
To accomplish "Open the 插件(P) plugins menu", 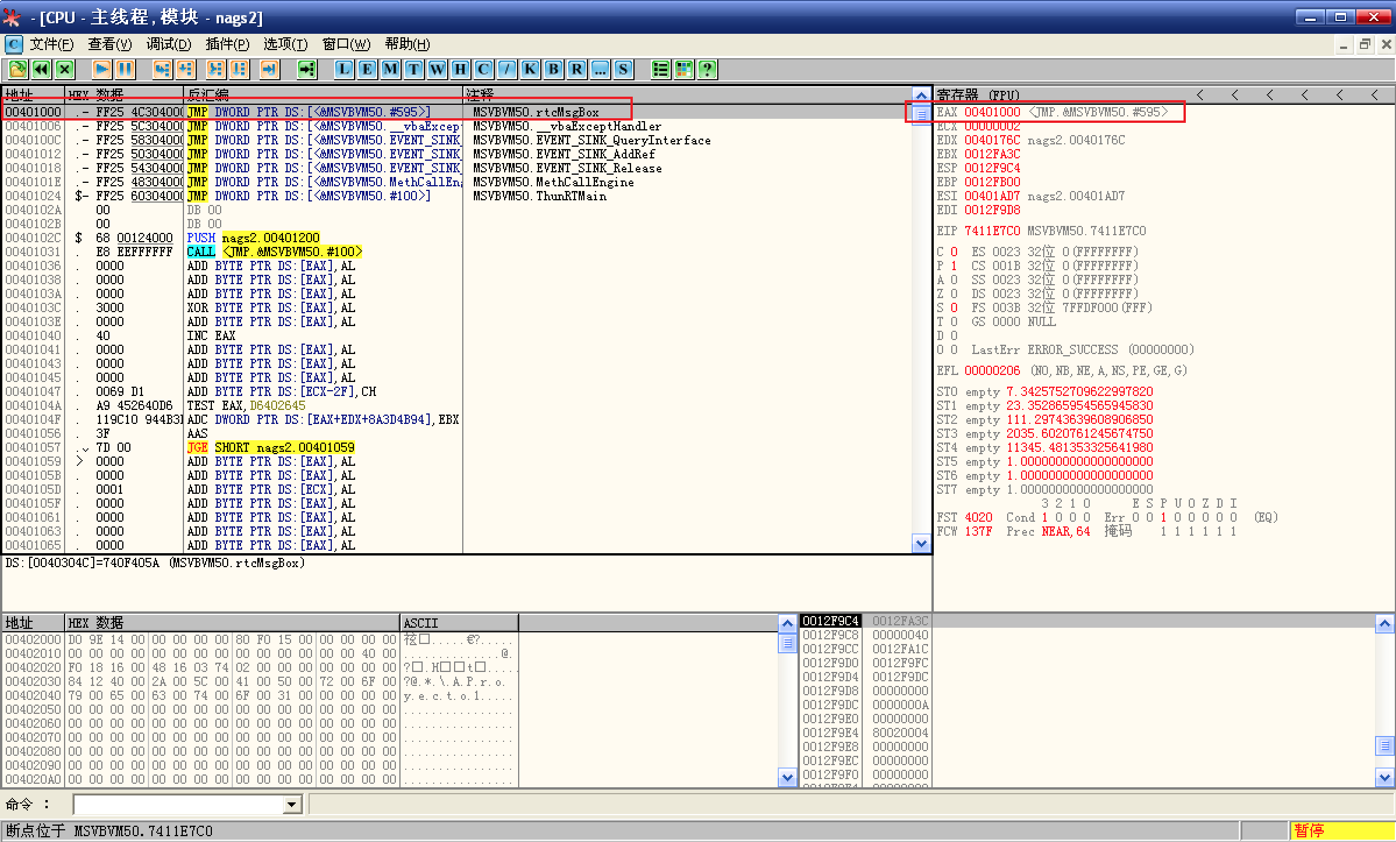I will tap(227, 44).
